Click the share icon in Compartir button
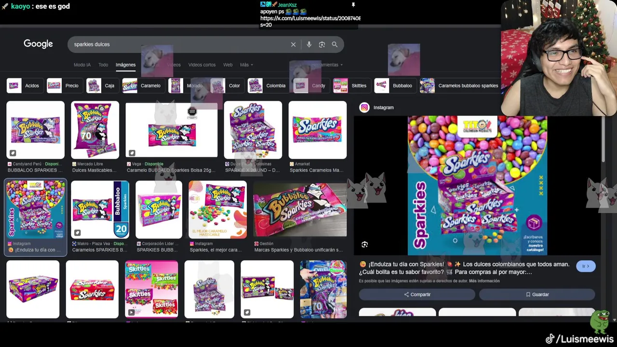The width and height of the screenshot is (617, 347). [406, 294]
